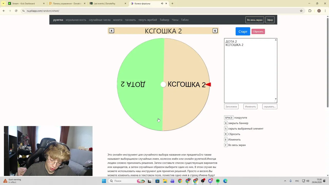329x185 pixels.
Task: Click the скрывать... button
Action: coord(270,107)
